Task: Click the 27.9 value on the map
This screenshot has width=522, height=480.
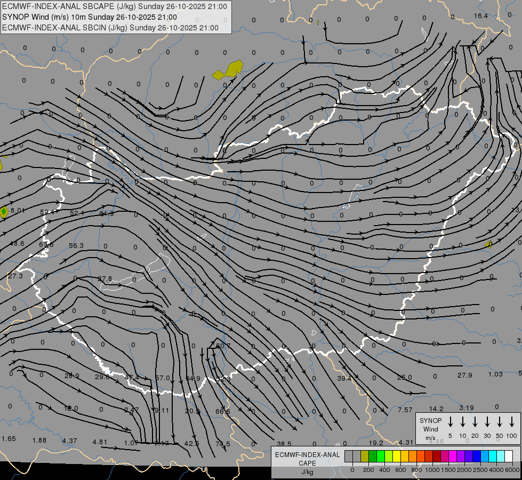Action: 465,375
